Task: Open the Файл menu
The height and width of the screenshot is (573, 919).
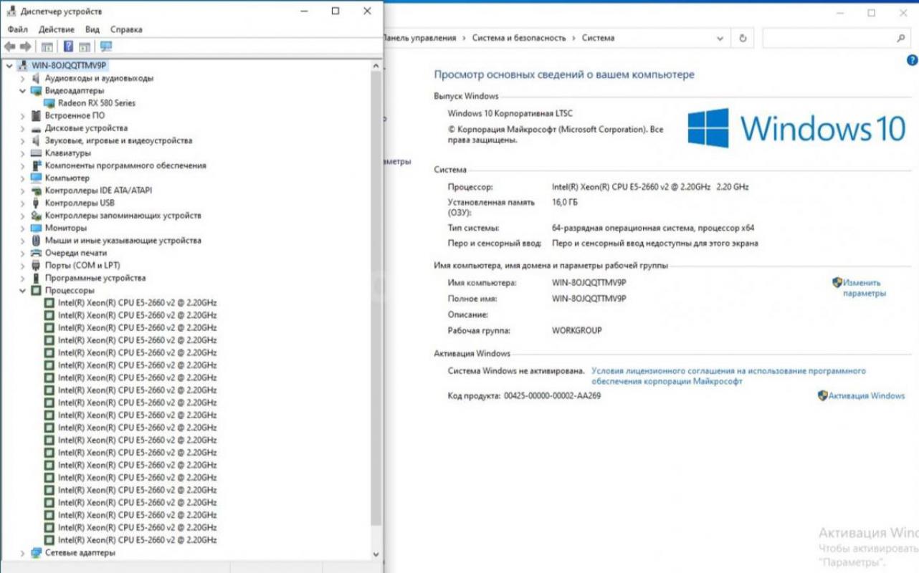Action: 18,29
